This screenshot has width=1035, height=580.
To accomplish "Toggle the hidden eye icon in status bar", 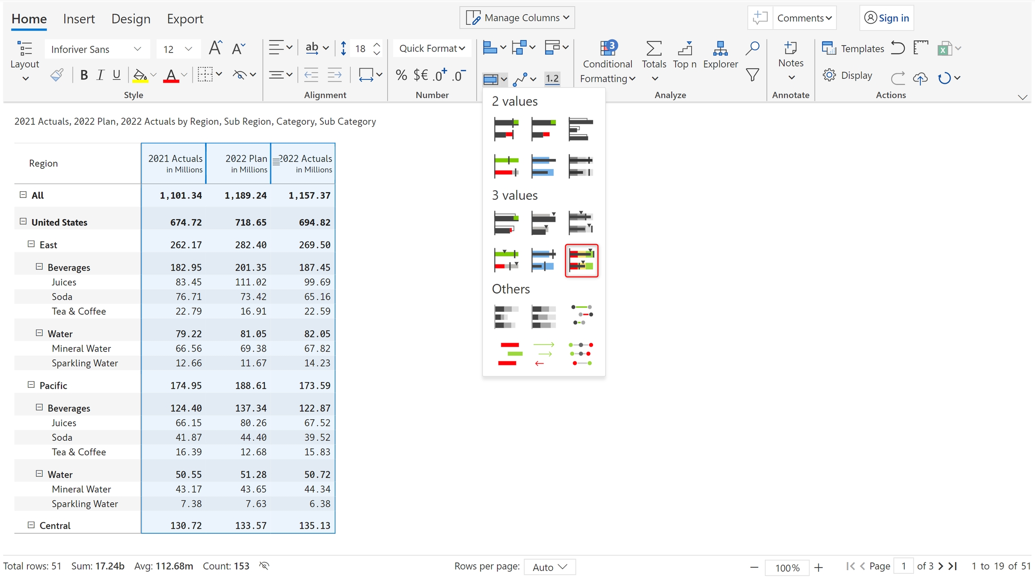I will click(x=264, y=566).
